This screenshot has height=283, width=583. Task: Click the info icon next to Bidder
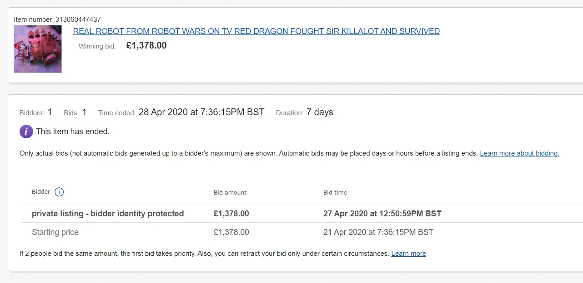tap(59, 192)
